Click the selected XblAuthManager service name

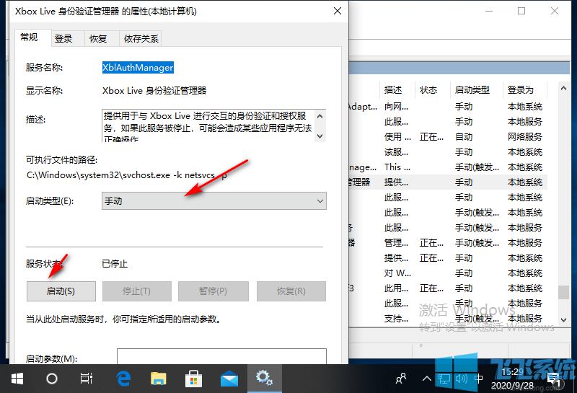pos(138,67)
